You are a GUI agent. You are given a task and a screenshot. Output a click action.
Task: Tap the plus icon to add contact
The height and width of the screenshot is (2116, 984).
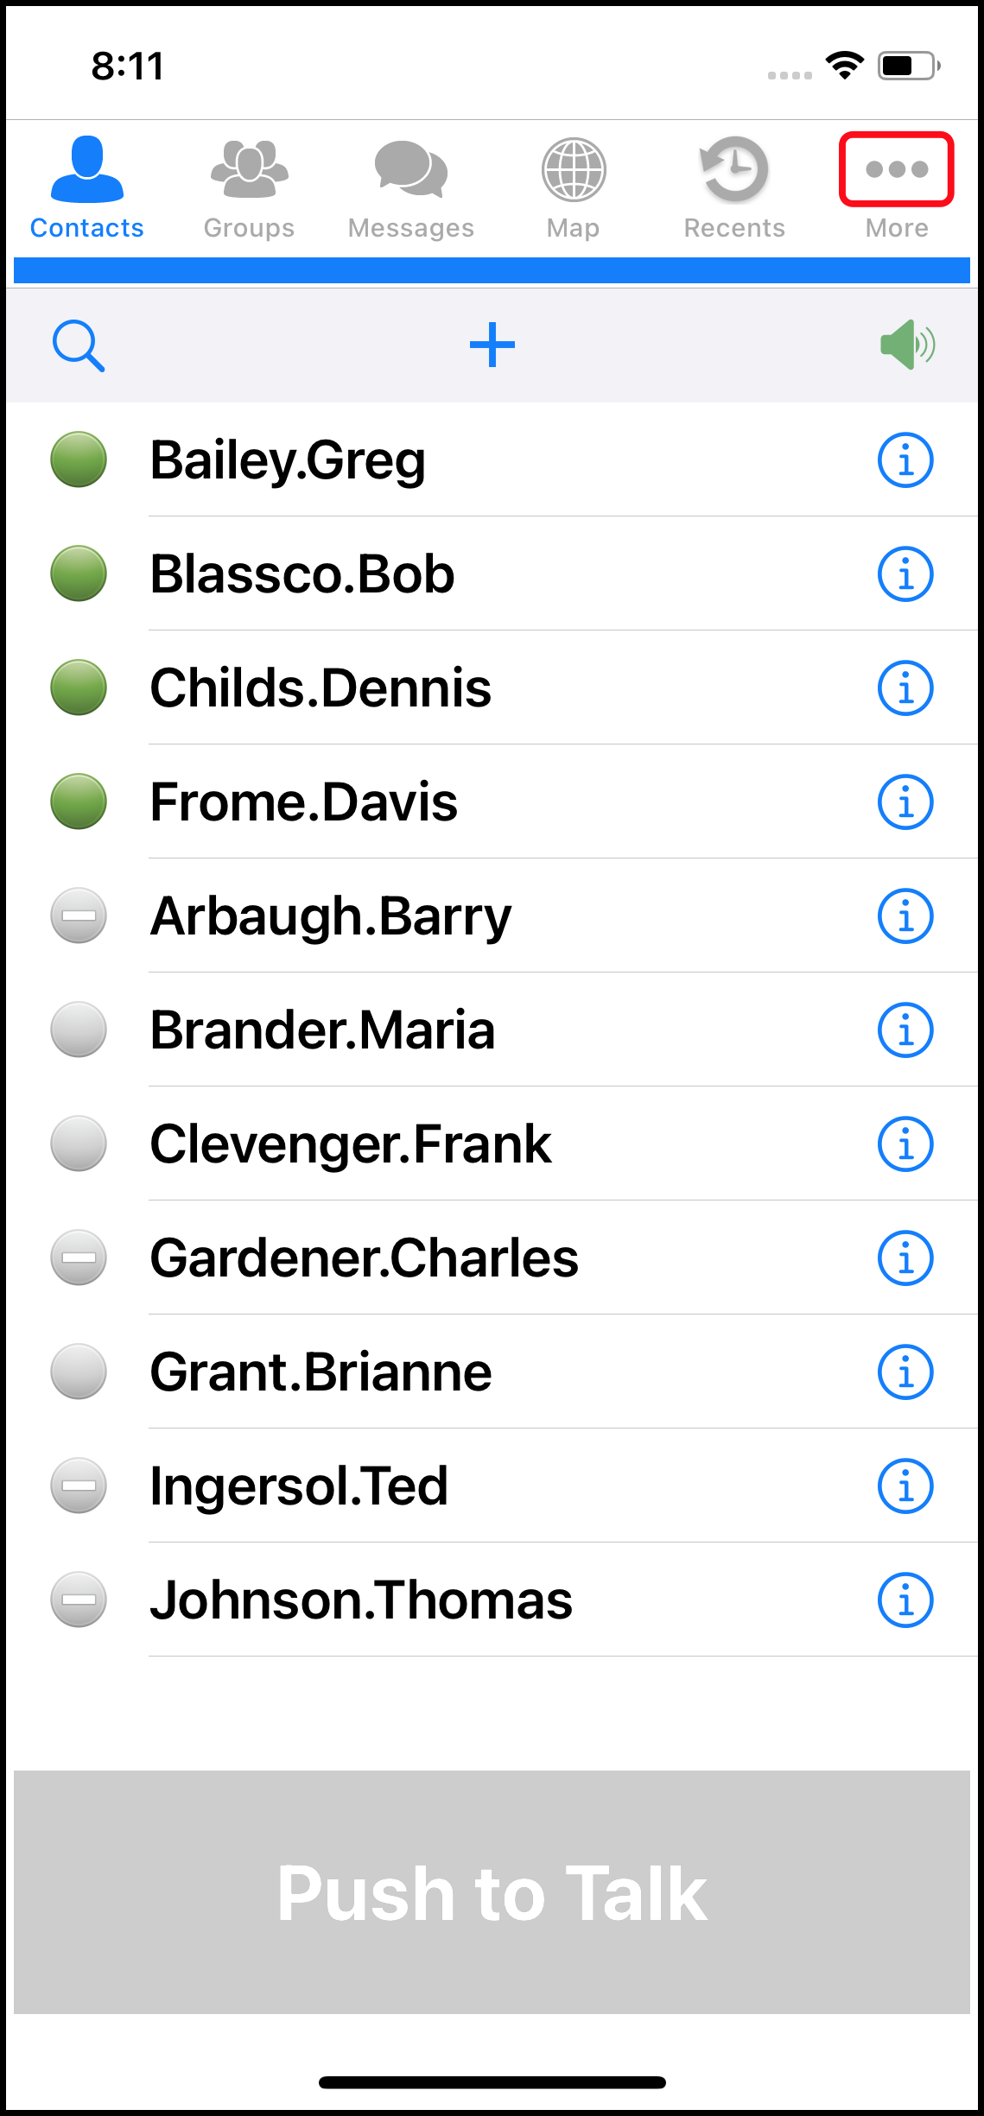[x=492, y=345]
